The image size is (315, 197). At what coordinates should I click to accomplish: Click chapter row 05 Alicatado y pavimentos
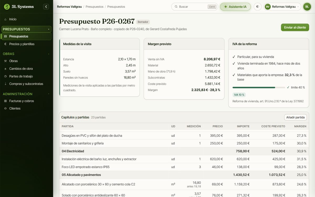pos(184,175)
